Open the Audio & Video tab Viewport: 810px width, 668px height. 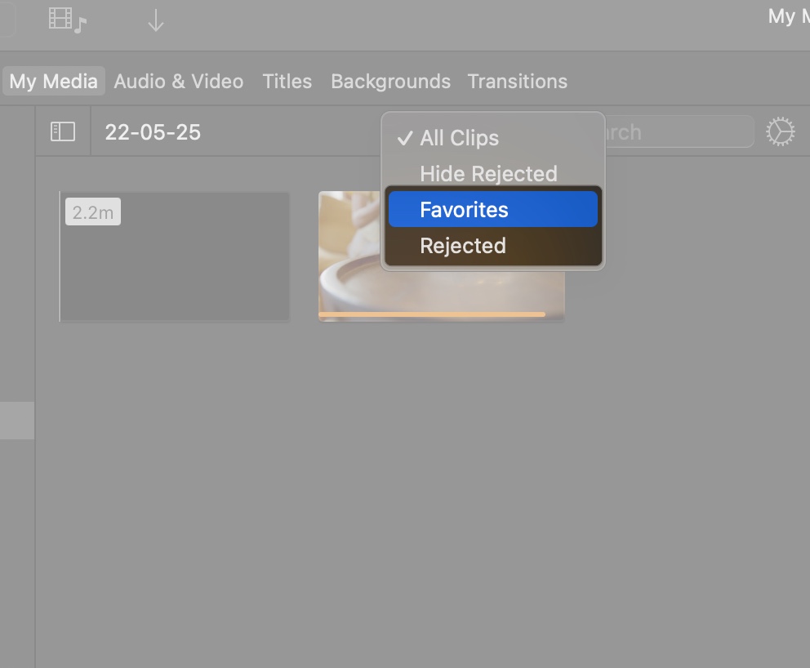pyautogui.click(x=178, y=81)
